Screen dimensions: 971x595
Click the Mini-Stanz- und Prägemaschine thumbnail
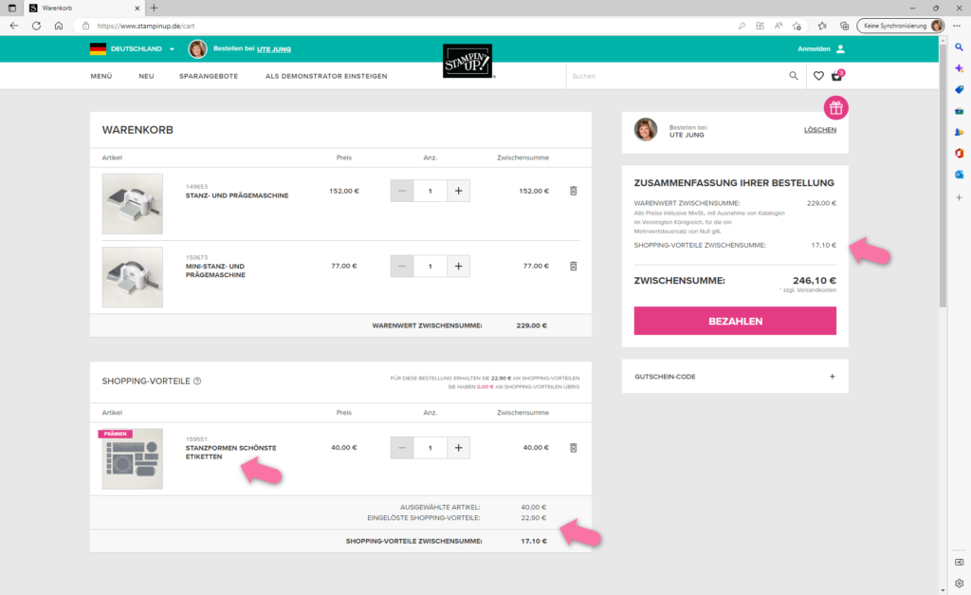[133, 277]
